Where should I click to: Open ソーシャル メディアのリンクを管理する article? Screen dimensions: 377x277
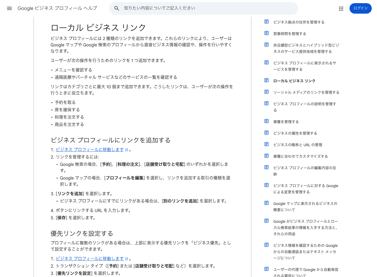point(306,93)
